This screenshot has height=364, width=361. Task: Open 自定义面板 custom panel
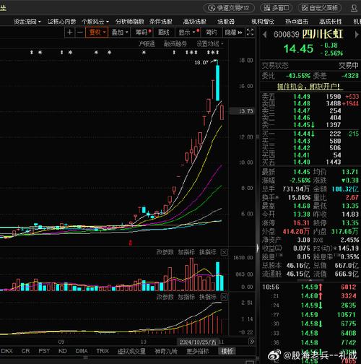(x=320, y=8)
